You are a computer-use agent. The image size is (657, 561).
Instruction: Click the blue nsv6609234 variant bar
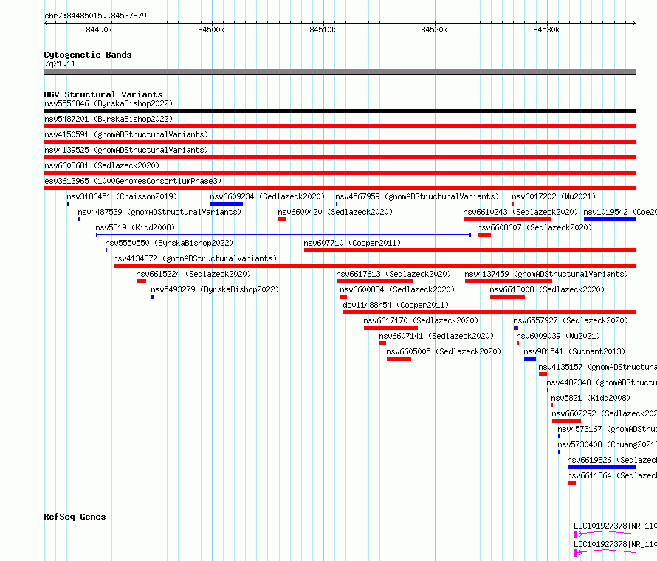pos(227,204)
